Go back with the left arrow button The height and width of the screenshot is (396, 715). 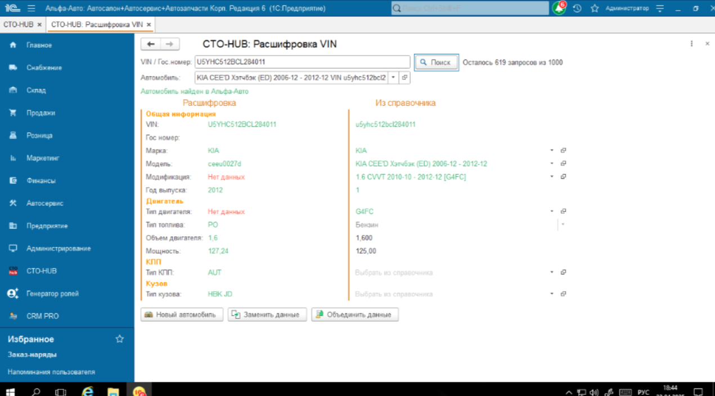(x=150, y=44)
